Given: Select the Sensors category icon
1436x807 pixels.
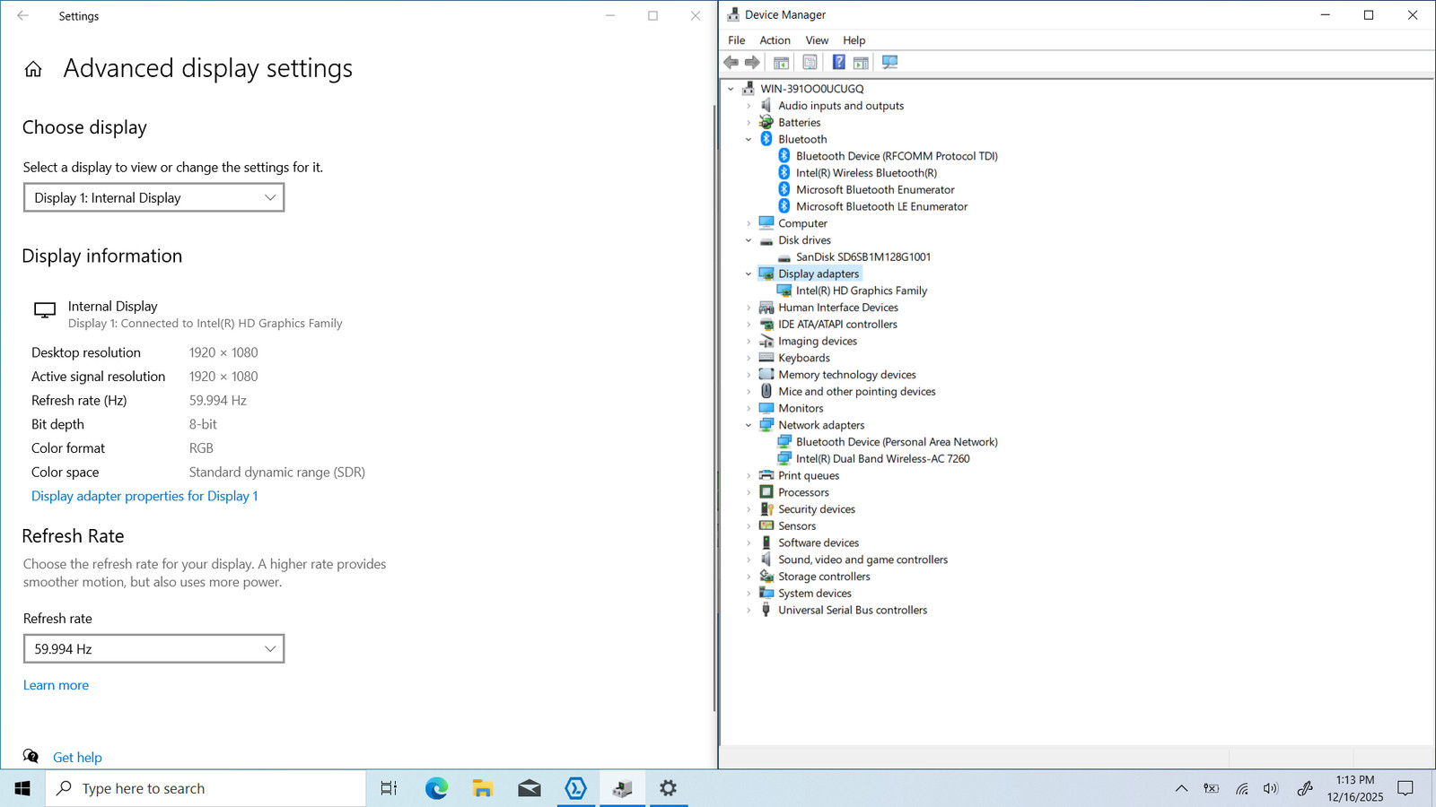Looking at the screenshot, I should pos(766,526).
